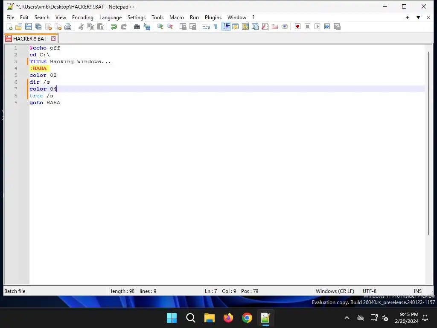Open the Tools menu
The image size is (437, 328).
coord(157,17)
